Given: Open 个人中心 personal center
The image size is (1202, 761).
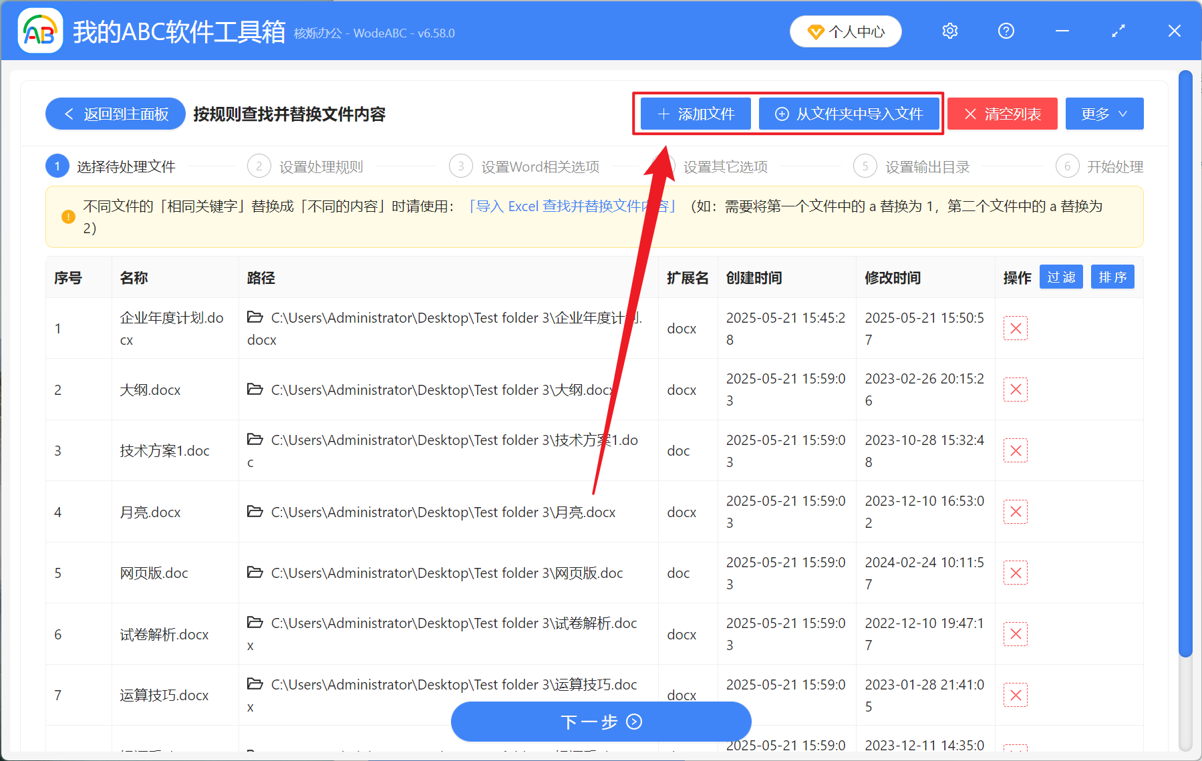Looking at the screenshot, I should (845, 31).
